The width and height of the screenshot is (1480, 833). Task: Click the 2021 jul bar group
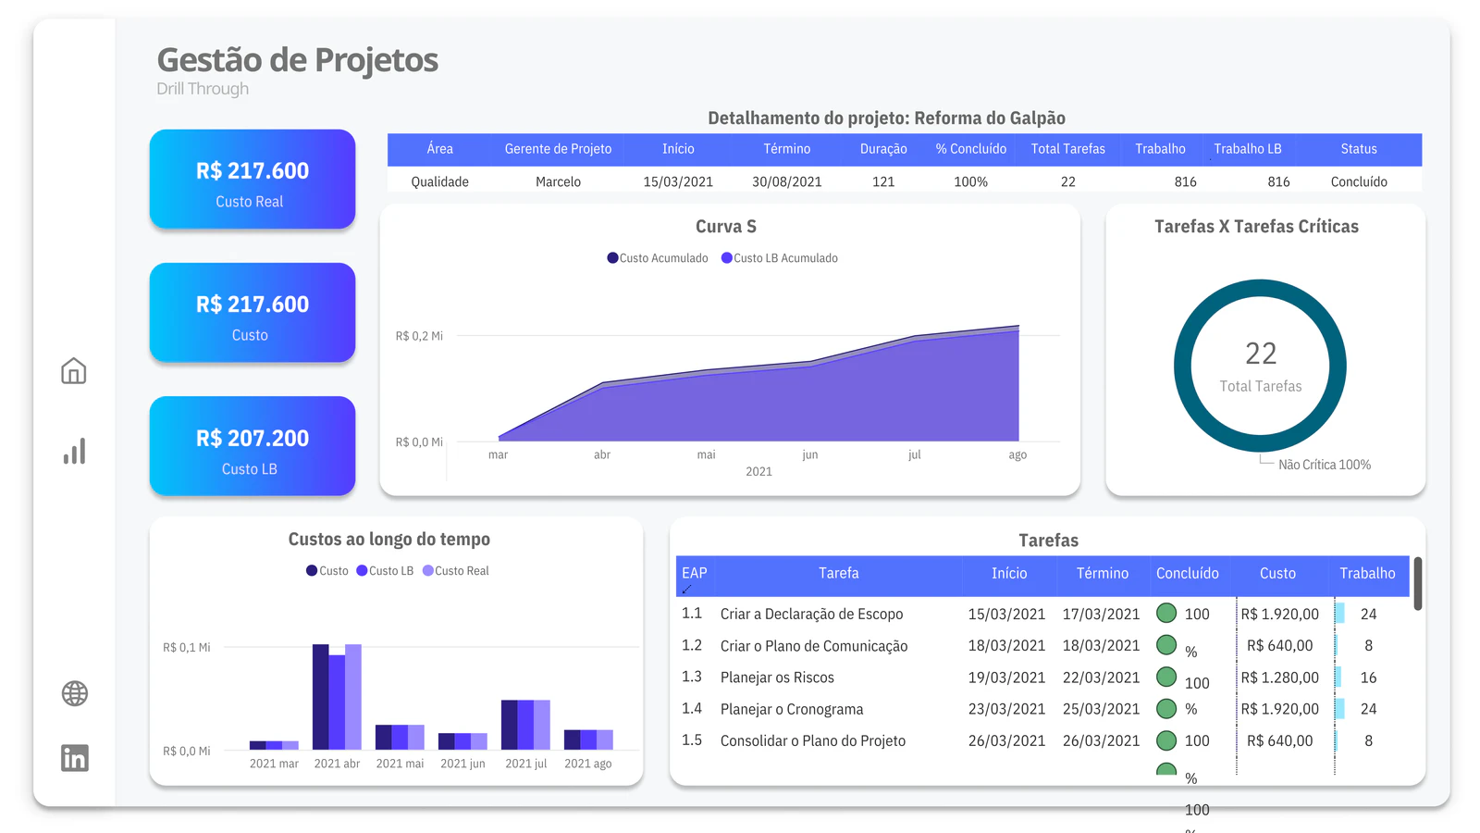coord(525,725)
